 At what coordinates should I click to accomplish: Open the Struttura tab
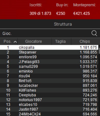pos(63,24)
